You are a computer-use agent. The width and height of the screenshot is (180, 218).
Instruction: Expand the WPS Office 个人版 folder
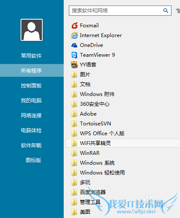tap(102, 134)
